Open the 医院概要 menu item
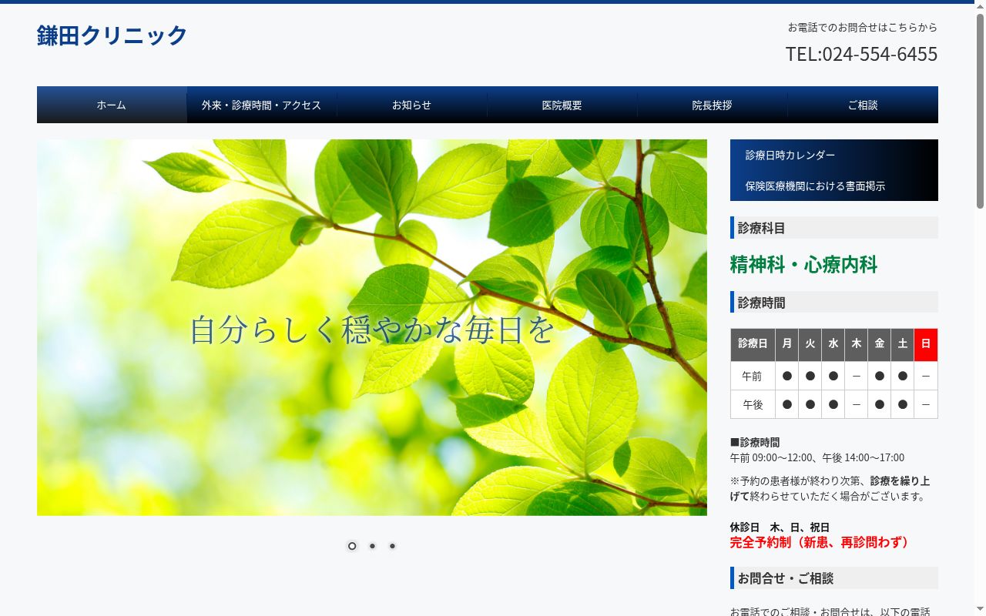986x616 pixels. [x=562, y=105]
